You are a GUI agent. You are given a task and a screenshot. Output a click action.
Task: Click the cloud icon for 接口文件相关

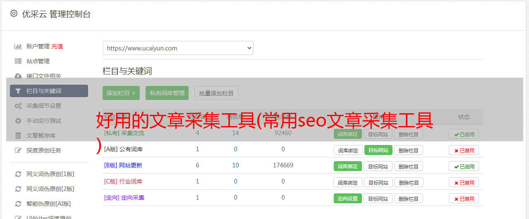pos(18,76)
